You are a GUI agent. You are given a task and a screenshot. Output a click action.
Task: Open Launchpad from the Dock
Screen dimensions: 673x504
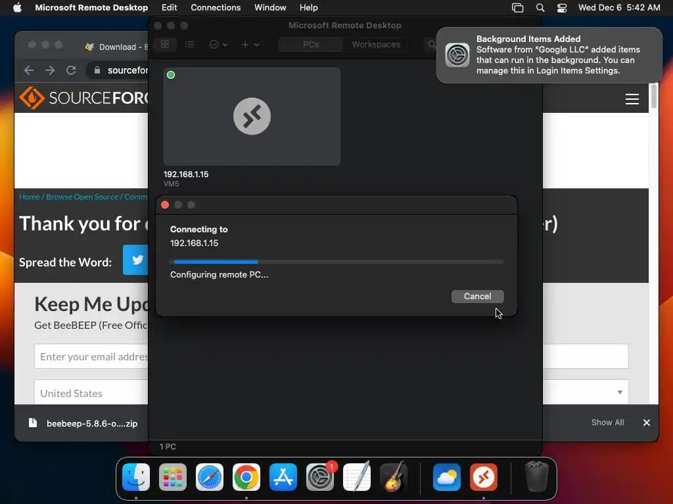pos(173,477)
